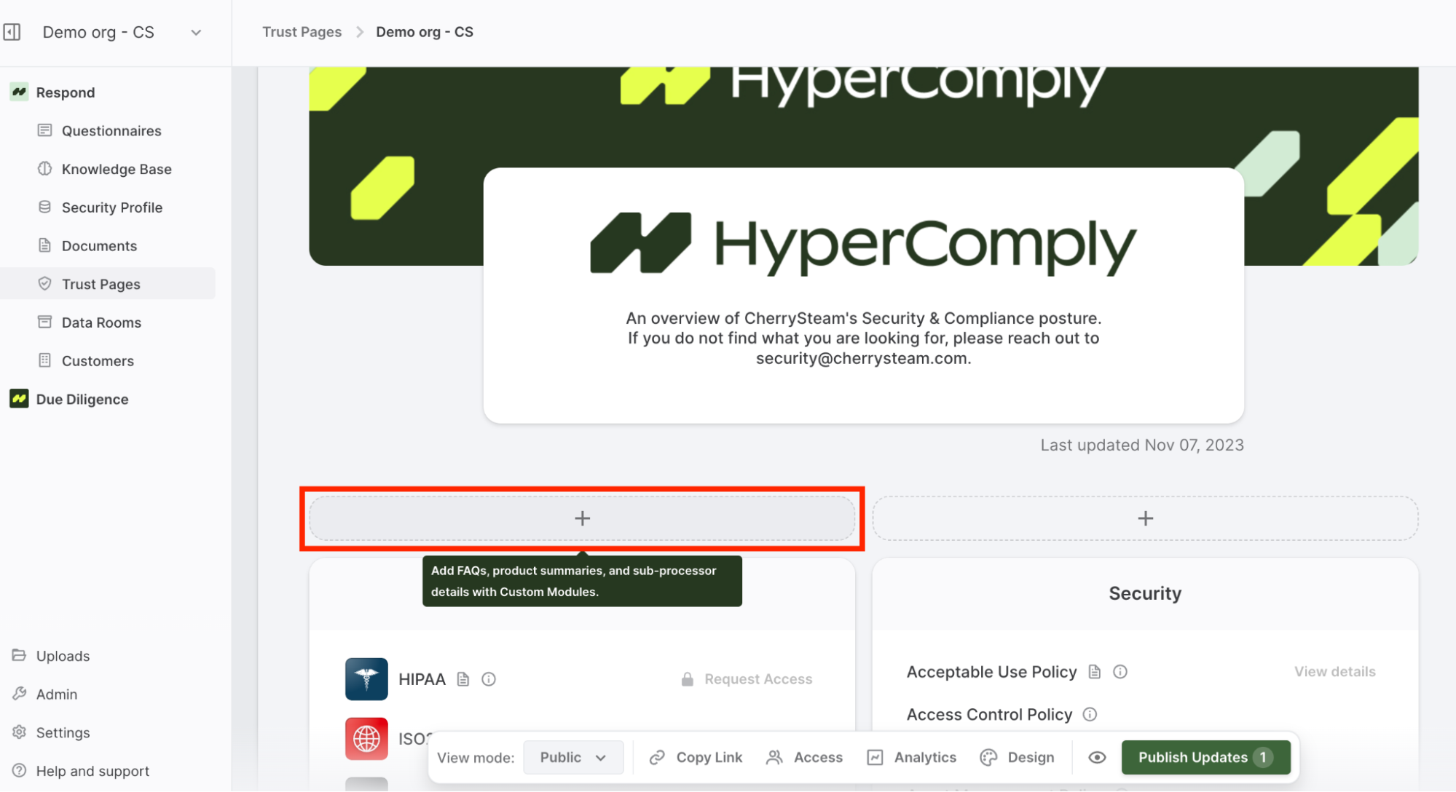Screen dimensions: 1456x792
Task: Click the Security Profile database icon
Action: (45, 207)
